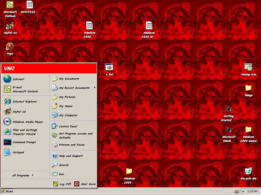Open E-mail Microsoft Outlook in Start menu
The height and width of the screenshot is (195, 261).
pyautogui.click(x=26, y=89)
